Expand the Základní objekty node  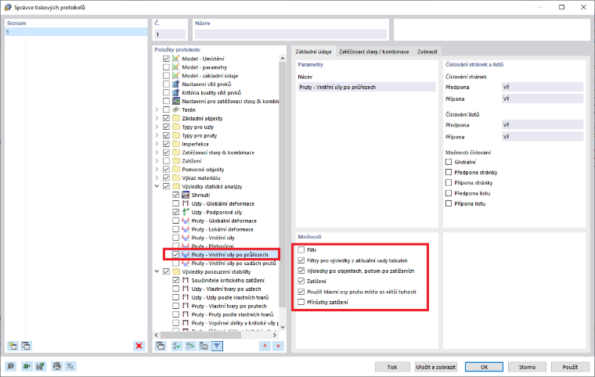[157, 118]
